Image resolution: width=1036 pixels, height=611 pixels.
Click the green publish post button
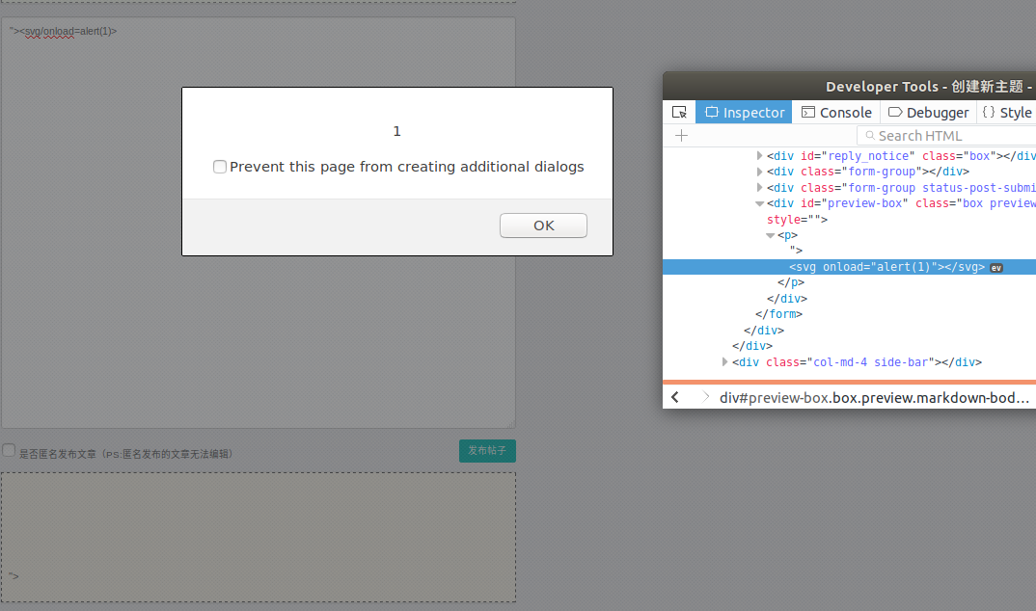click(487, 451)
